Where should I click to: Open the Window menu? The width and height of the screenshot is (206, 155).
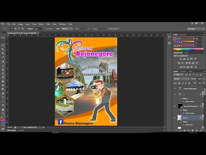tap(62, 24)
